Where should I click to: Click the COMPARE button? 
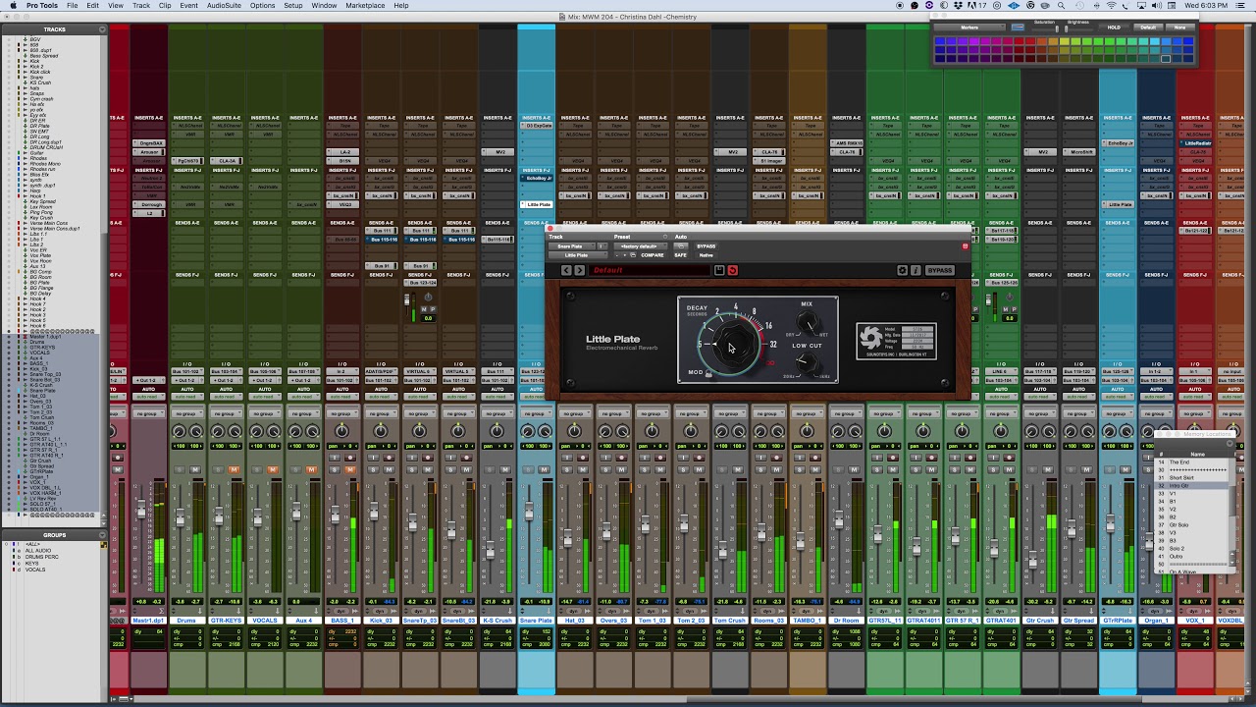click(653, 255)
